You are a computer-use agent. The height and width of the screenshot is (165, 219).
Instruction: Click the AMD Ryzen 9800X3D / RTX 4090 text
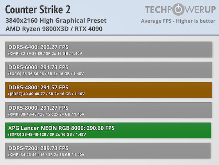click(54, 29)
